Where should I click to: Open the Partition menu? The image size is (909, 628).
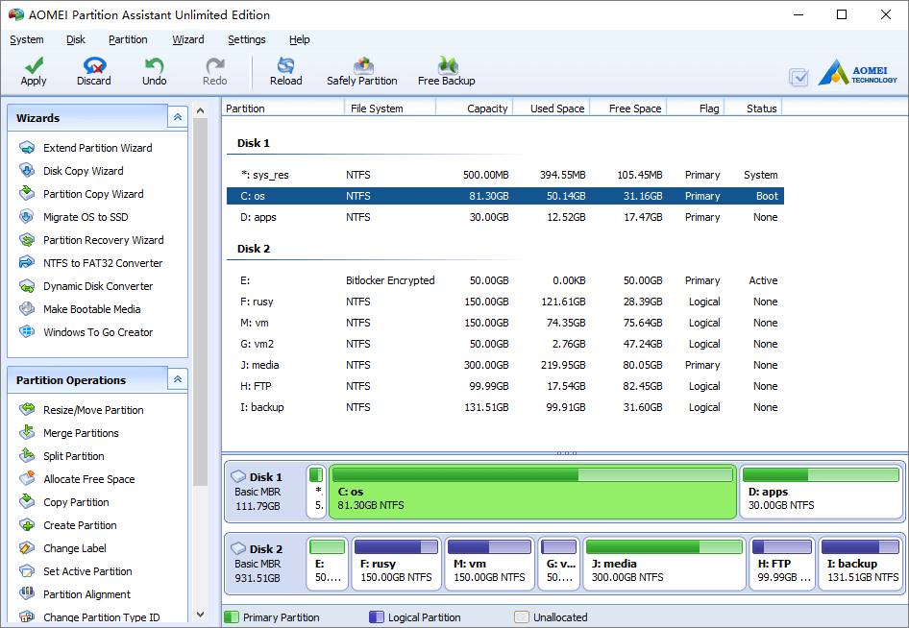tap(128, 39)
